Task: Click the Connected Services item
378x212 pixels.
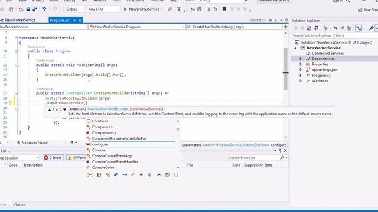Action: [328, 54]
